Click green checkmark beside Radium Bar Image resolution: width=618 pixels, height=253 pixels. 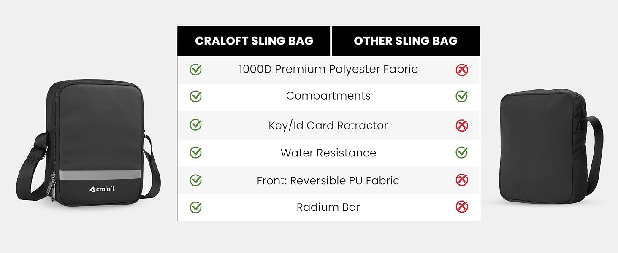coord(195,207)
